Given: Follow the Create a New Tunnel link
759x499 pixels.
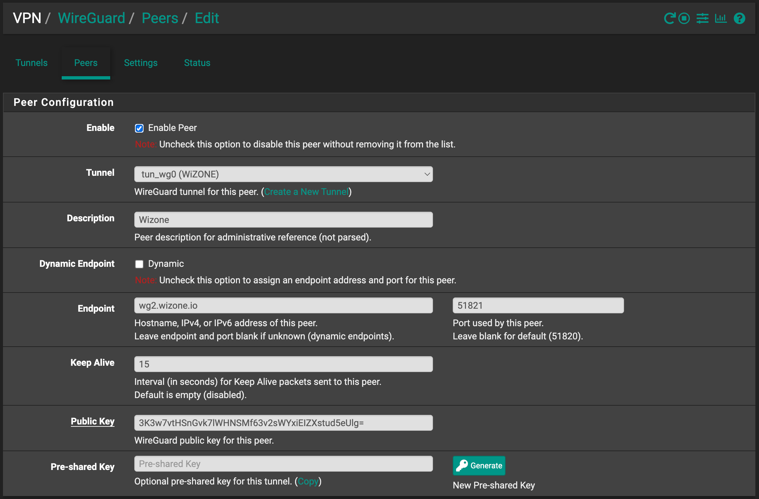Looking at the screenshot, I should [x=306, y=192].
